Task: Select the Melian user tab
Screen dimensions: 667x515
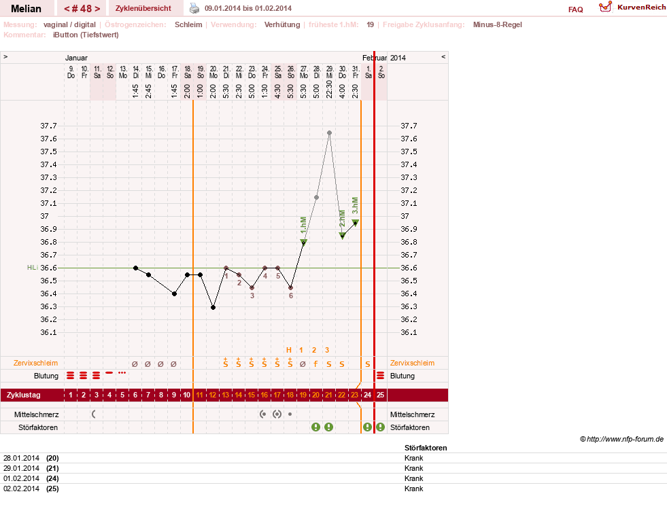Action: pos(26,9)
